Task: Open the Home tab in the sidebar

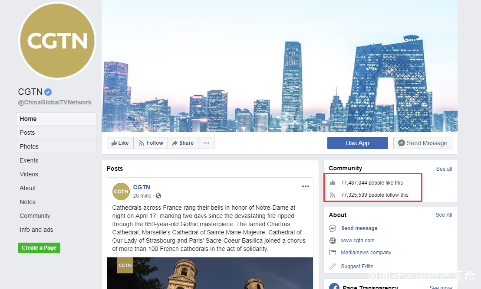Action: 56,119
